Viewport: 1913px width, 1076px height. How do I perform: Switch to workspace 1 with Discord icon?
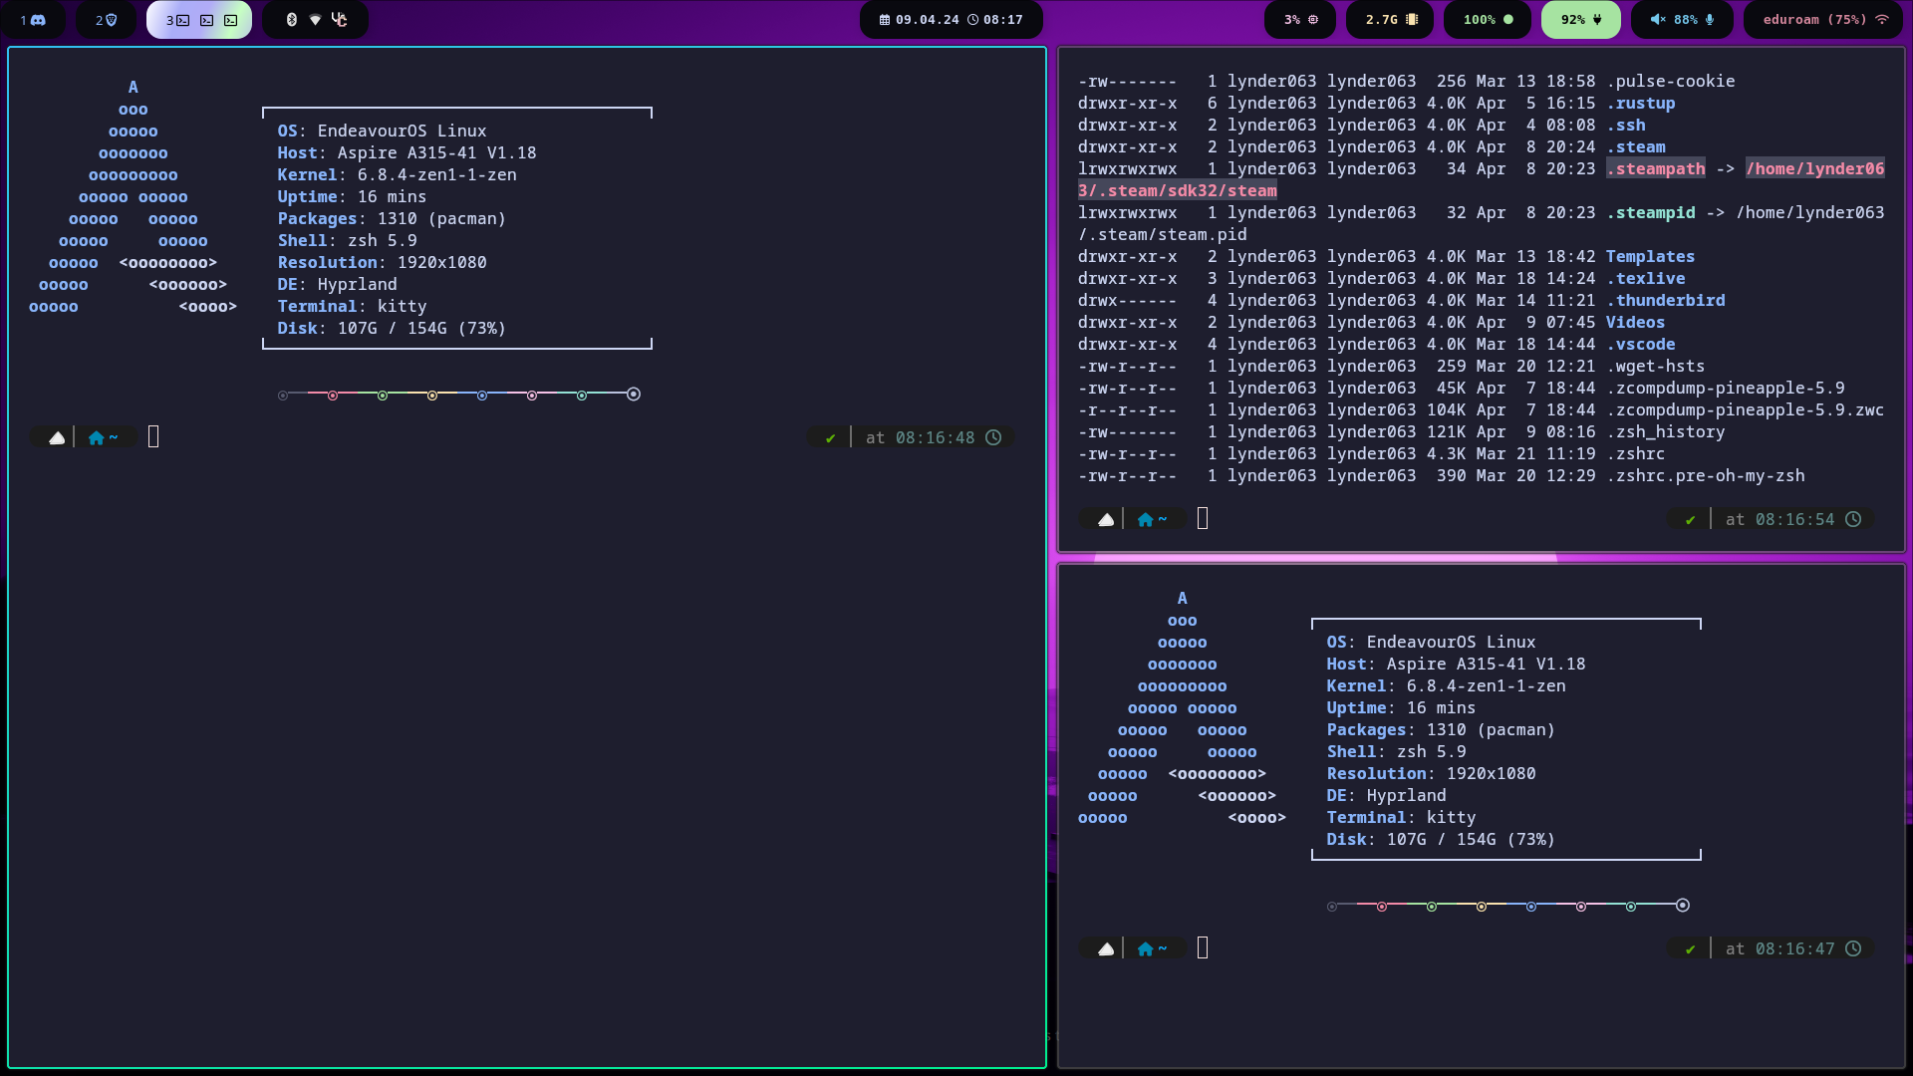[x=33, y=20]
